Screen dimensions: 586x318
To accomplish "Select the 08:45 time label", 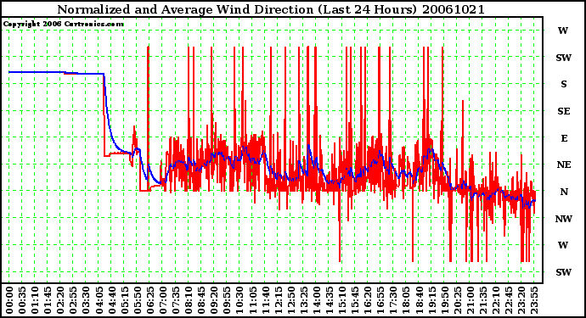I will [x=200, y=300].
